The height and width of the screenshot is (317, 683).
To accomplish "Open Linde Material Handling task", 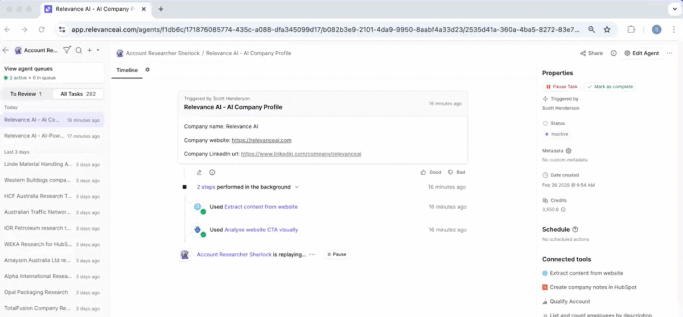I will (52, 164).
